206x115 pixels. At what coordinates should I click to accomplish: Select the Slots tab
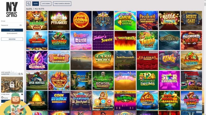tap(36, 4)
